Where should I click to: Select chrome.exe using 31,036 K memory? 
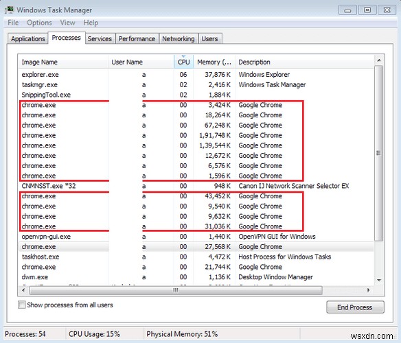(x=196, y=226)
